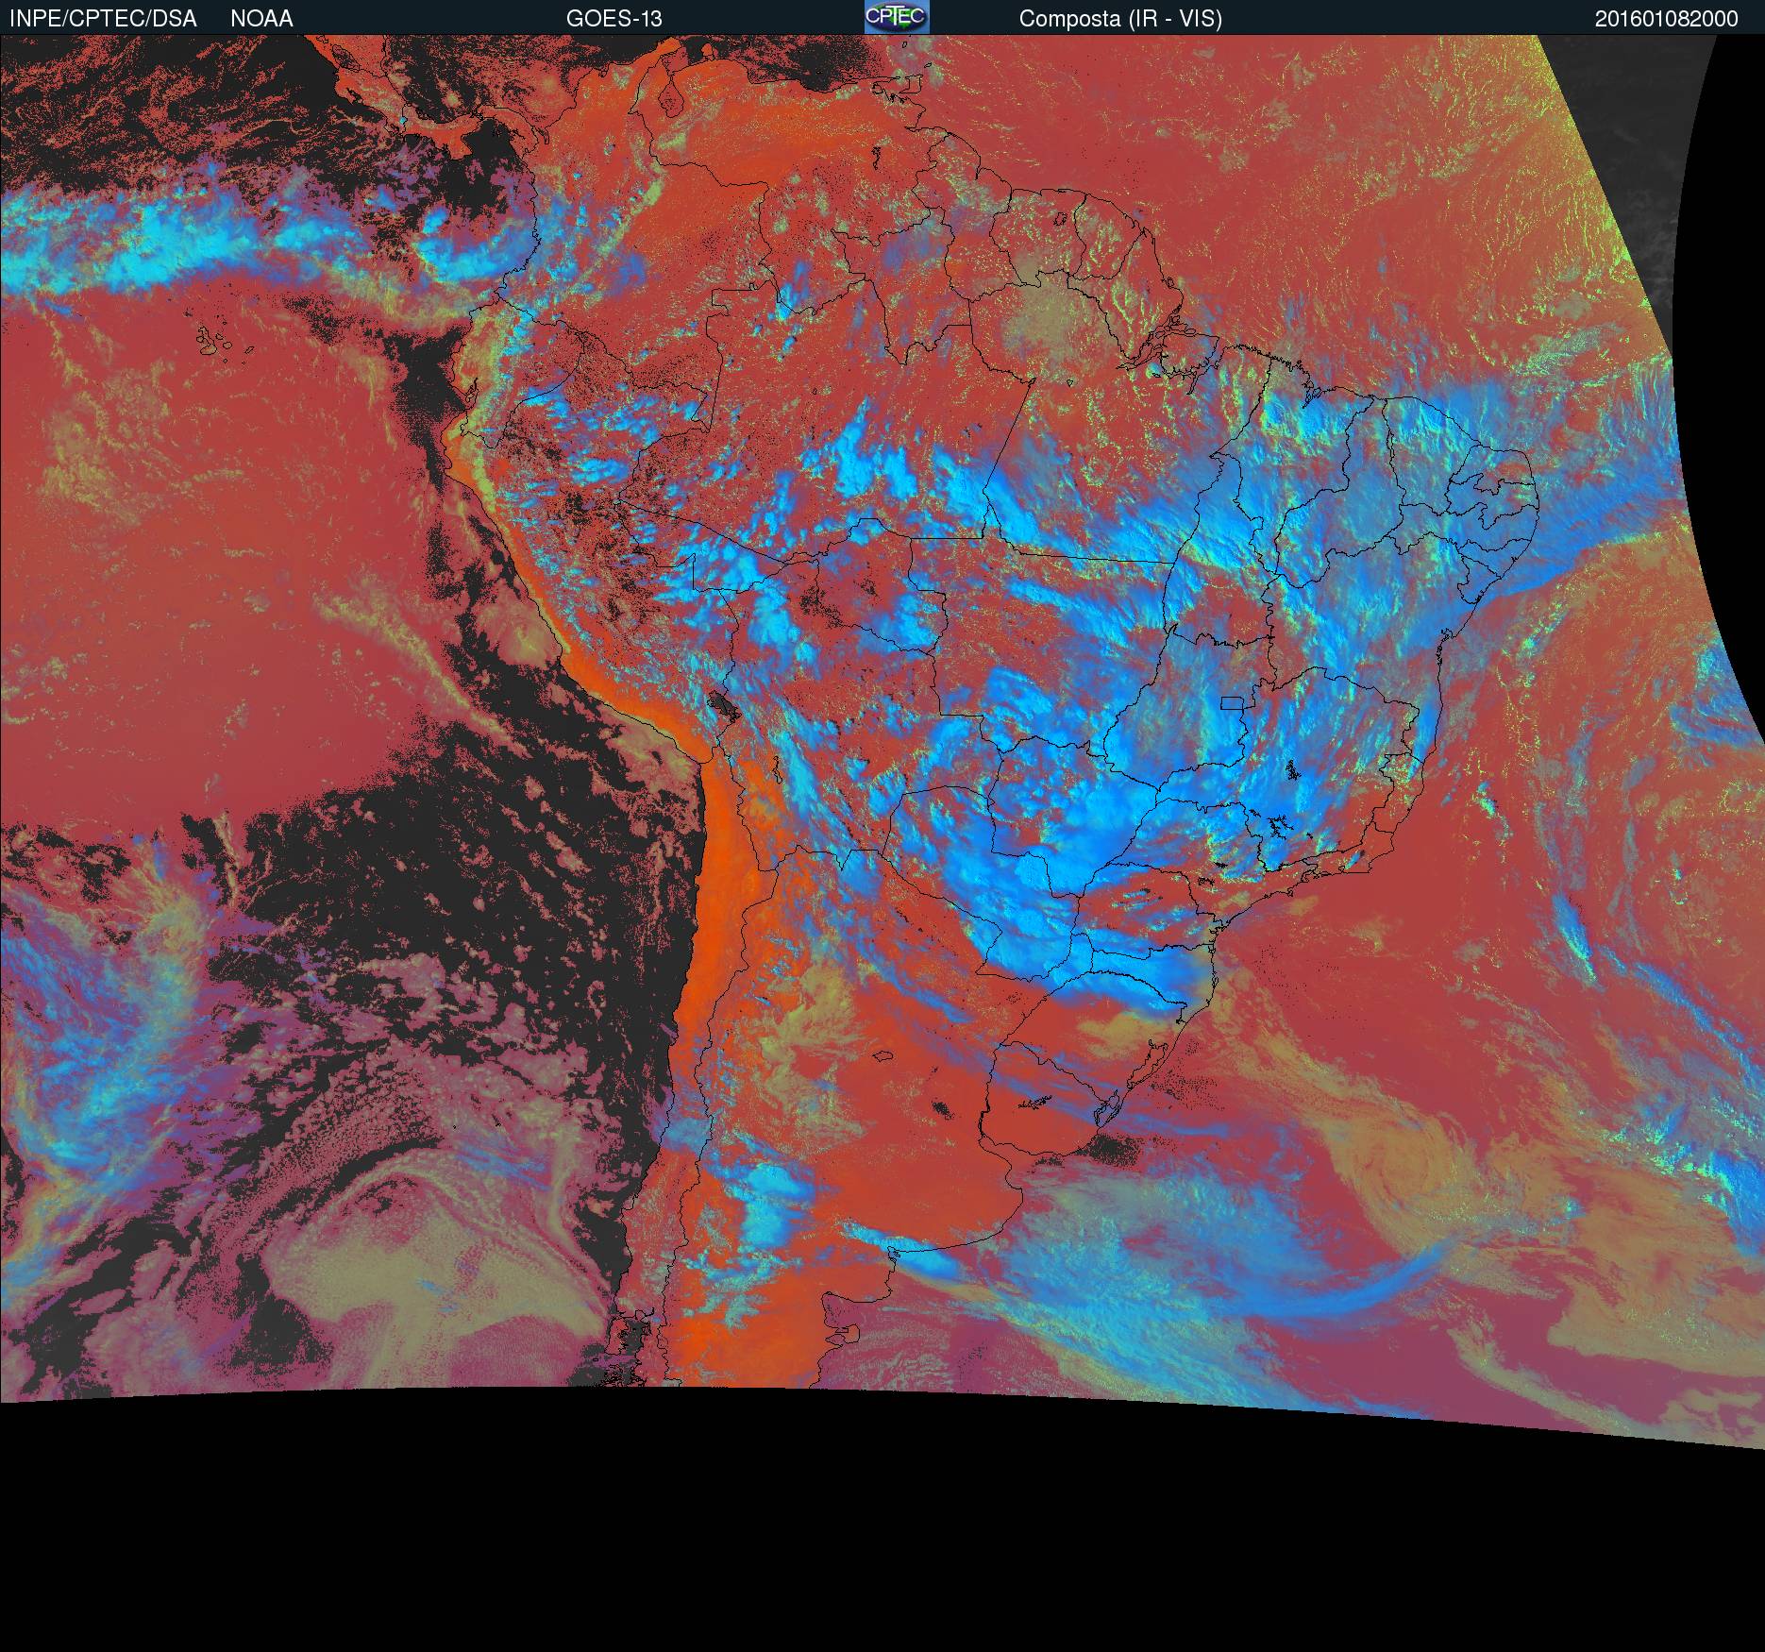Viewport: 1765px width, 1652px height.
Task: Click the Composta (IR - VIS) title
Action: [x=1120, y=19]
